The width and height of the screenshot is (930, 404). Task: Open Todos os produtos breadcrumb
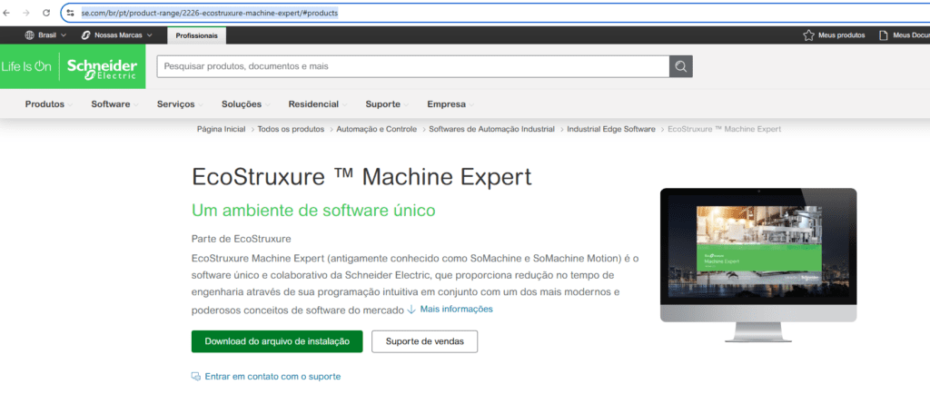pos(291,129)
